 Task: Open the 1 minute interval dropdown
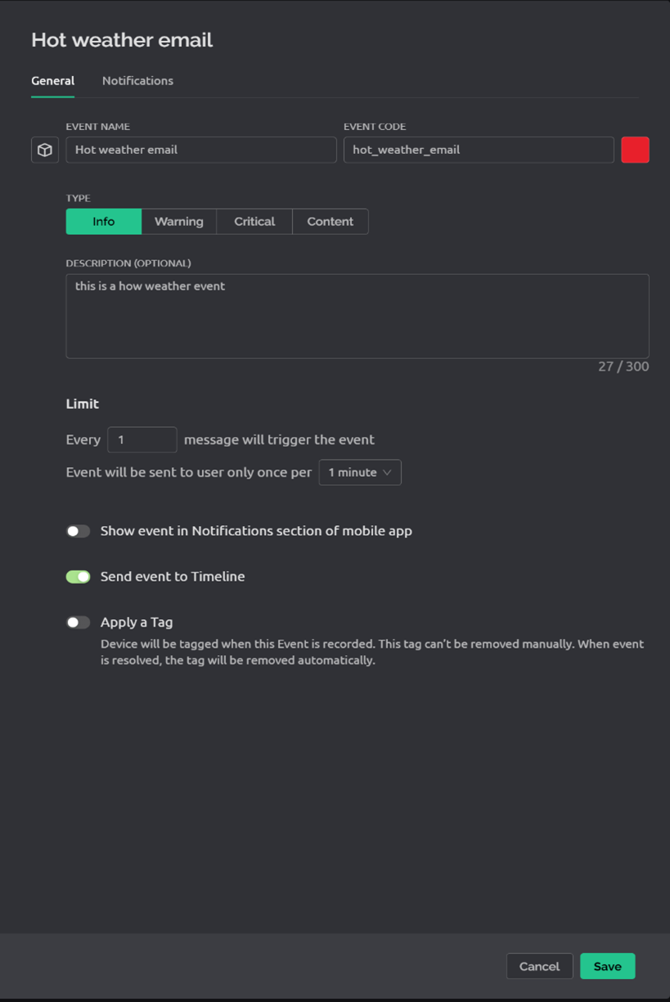coord(360,473)
